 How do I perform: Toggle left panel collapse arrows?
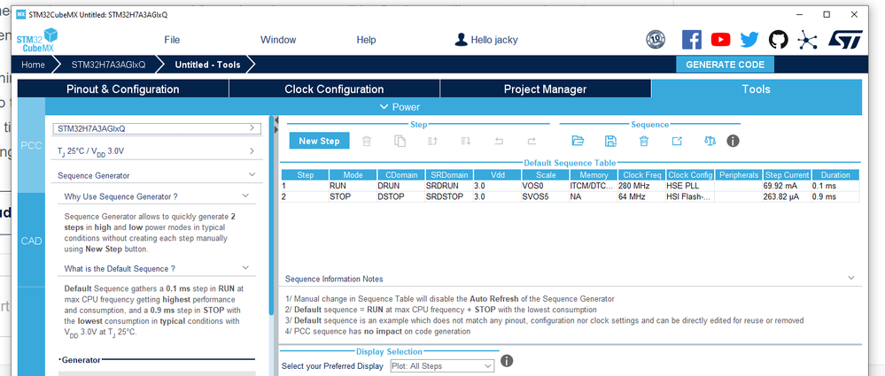pos(276,125)
